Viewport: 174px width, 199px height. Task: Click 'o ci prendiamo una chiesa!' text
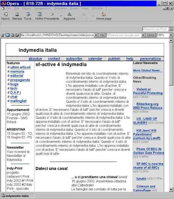coord(96,177)
